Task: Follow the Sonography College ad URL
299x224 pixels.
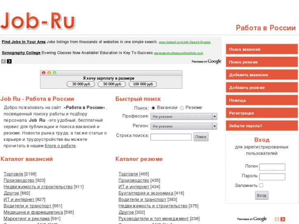Action: point(178,53)
